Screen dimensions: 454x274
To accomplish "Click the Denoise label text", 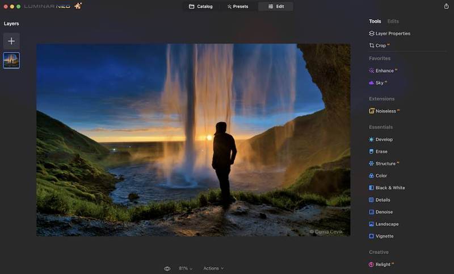I will pyautogui.click(x=384, y=212).
